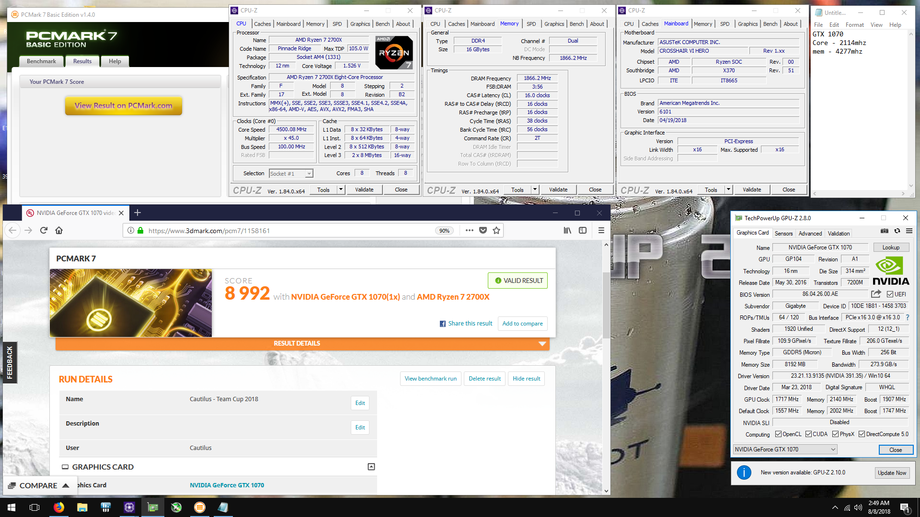Go to Firefox home page icon
Image resolution: width=920 pixels, height=517 pixels.
click(x=59, y=230)
